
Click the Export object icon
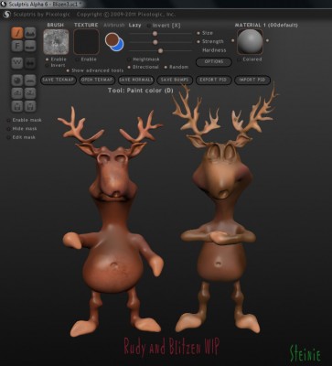pyautogui.click(x=30, y=93)
